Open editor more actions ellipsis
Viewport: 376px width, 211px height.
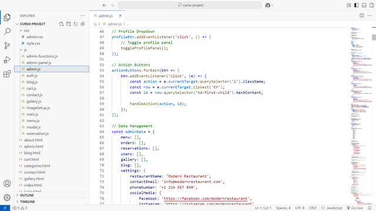click(x=370, y=16)
